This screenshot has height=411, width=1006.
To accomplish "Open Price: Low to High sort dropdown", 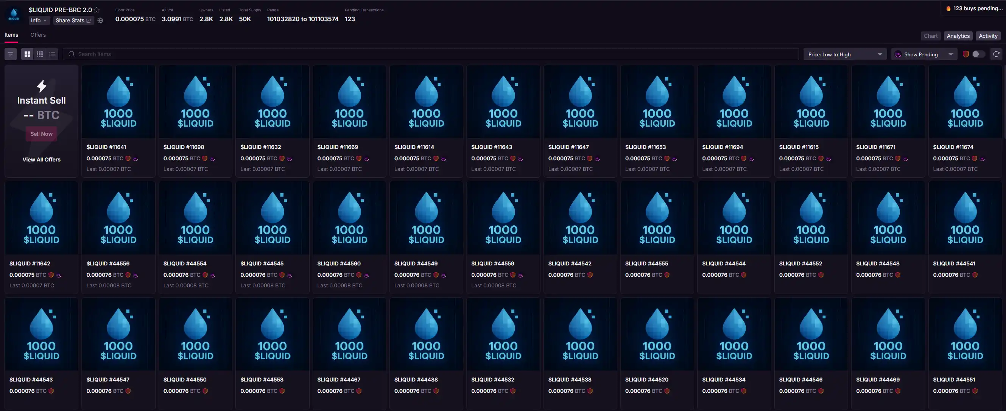I will click(x=844, y=54).
